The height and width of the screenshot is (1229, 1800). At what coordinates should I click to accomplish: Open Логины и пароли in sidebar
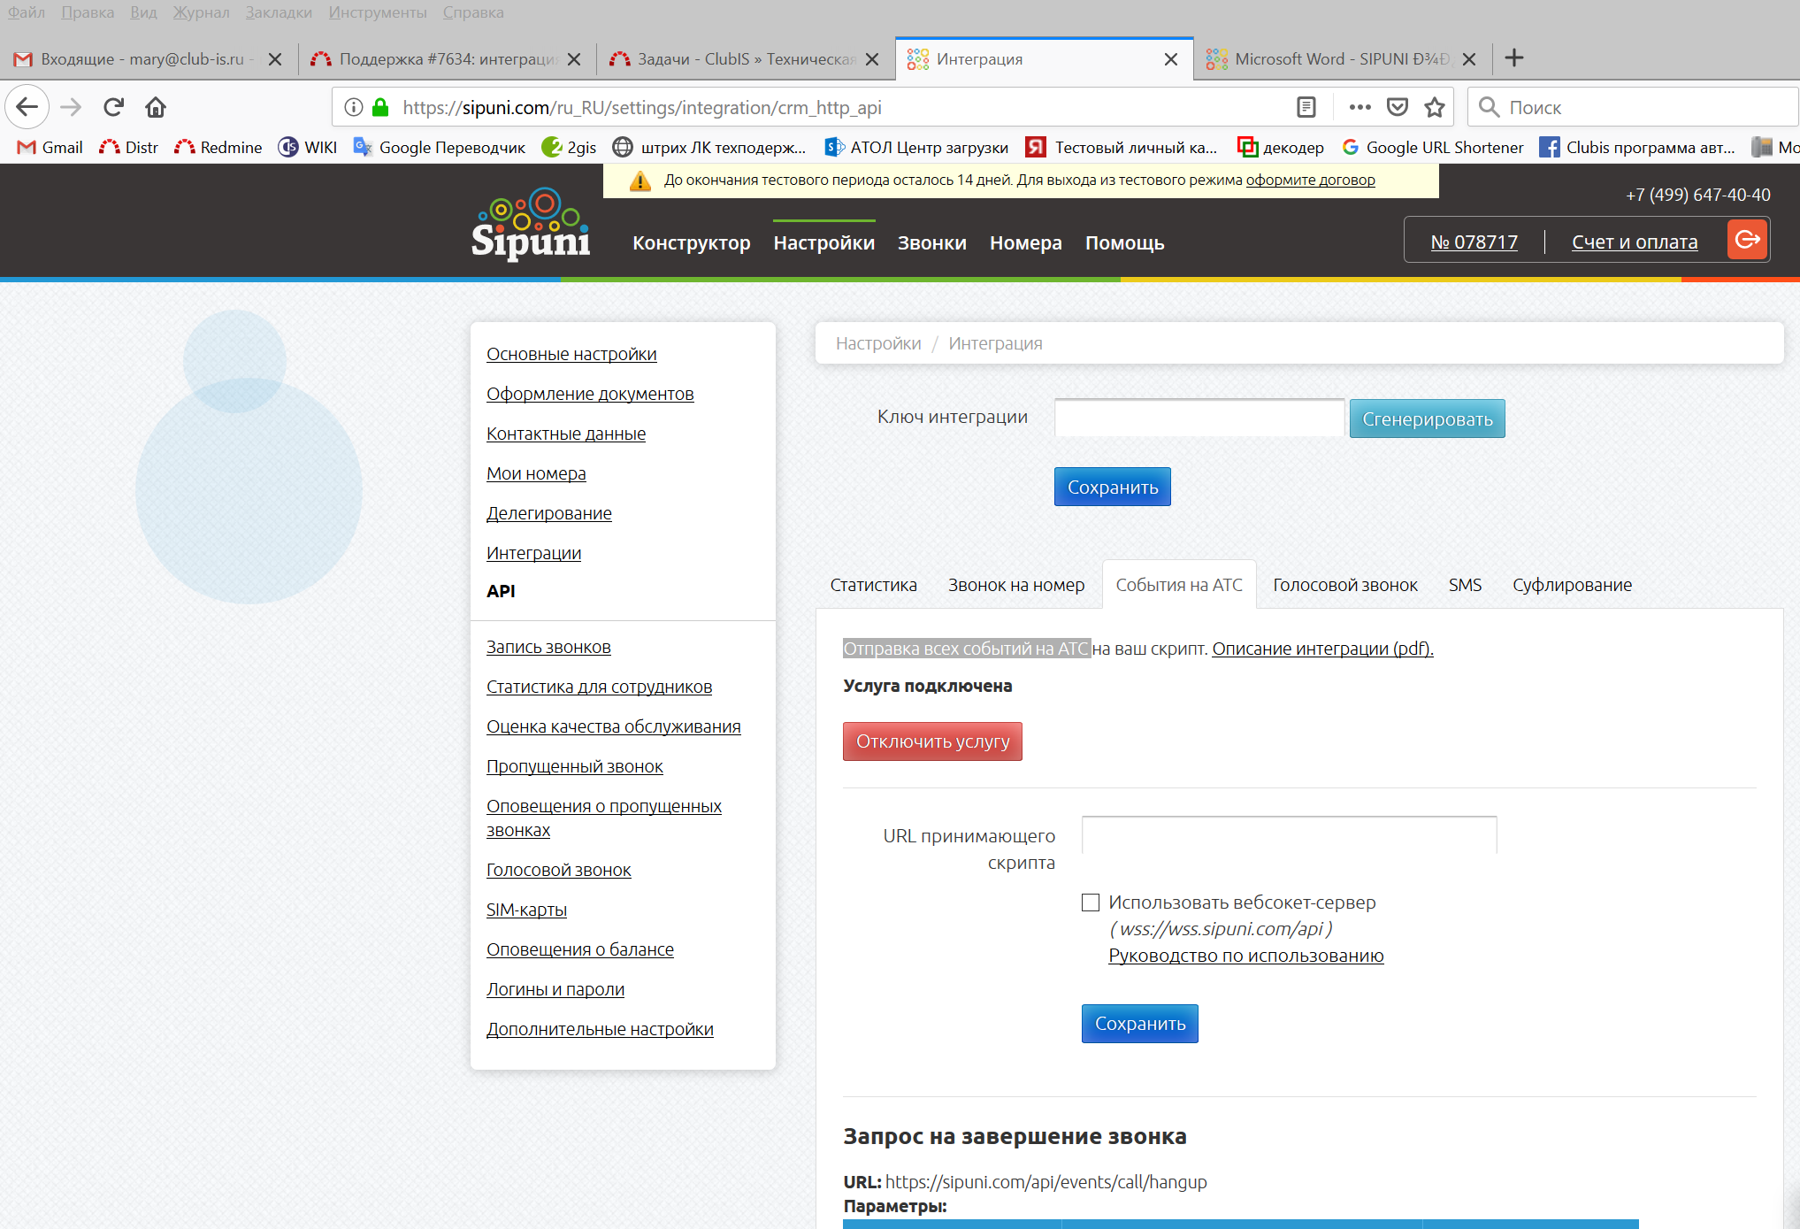555,989
